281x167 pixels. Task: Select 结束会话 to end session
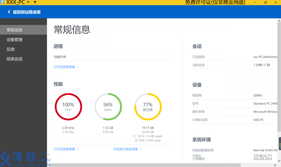[x=14, y=59]
